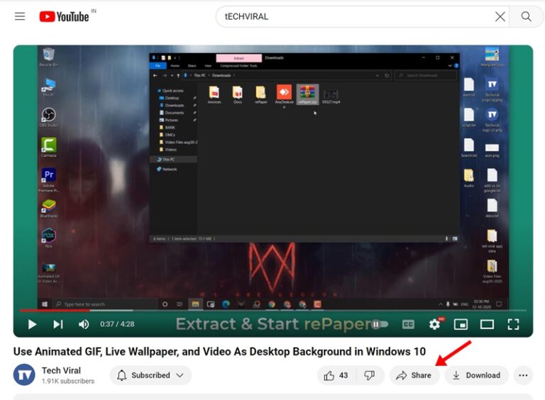The image size is (545, 400).
Task: Click the Subscribed notification bell button
Action: [x=150, y=375]
